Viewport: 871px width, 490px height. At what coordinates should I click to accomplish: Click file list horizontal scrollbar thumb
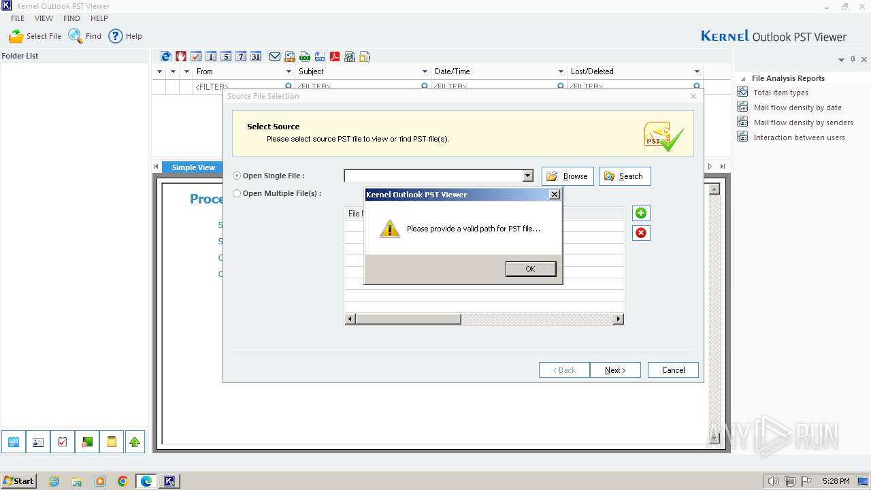click(x=408, y=319)
